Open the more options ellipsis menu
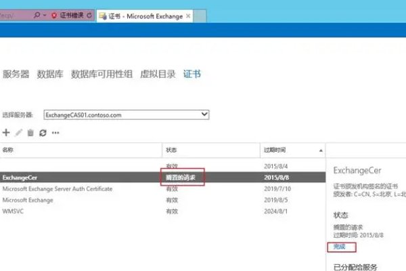 (x=55, y=133)
